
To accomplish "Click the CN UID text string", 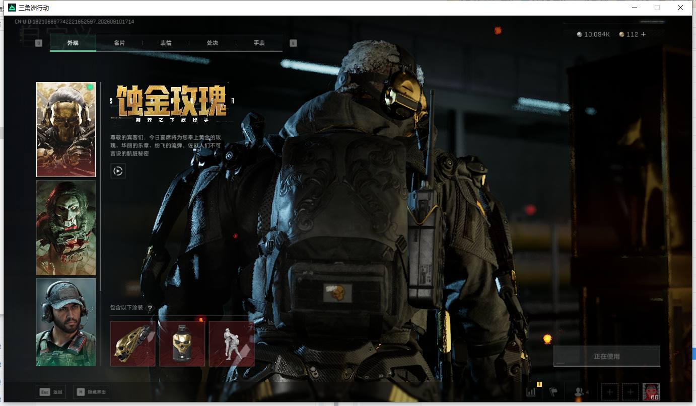I will click(x=74, y=22).
